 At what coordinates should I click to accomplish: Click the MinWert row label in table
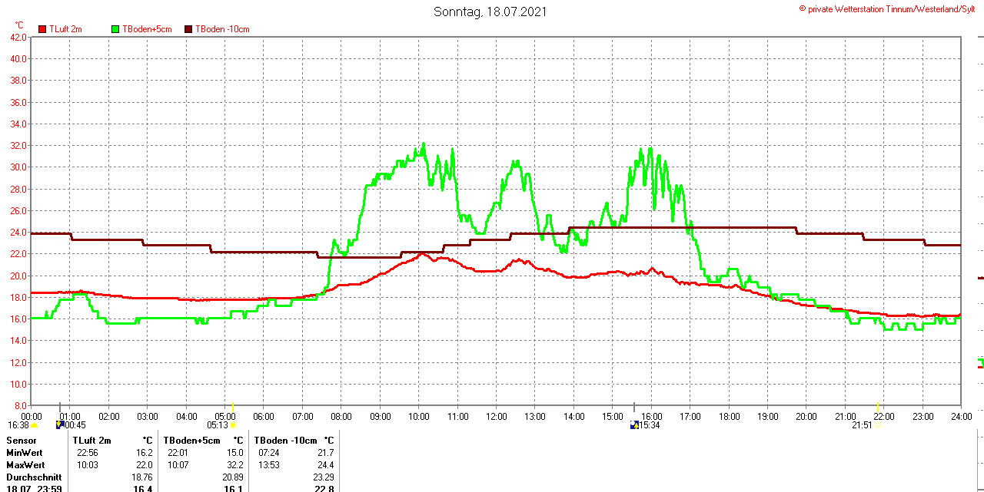pos(25,453)
